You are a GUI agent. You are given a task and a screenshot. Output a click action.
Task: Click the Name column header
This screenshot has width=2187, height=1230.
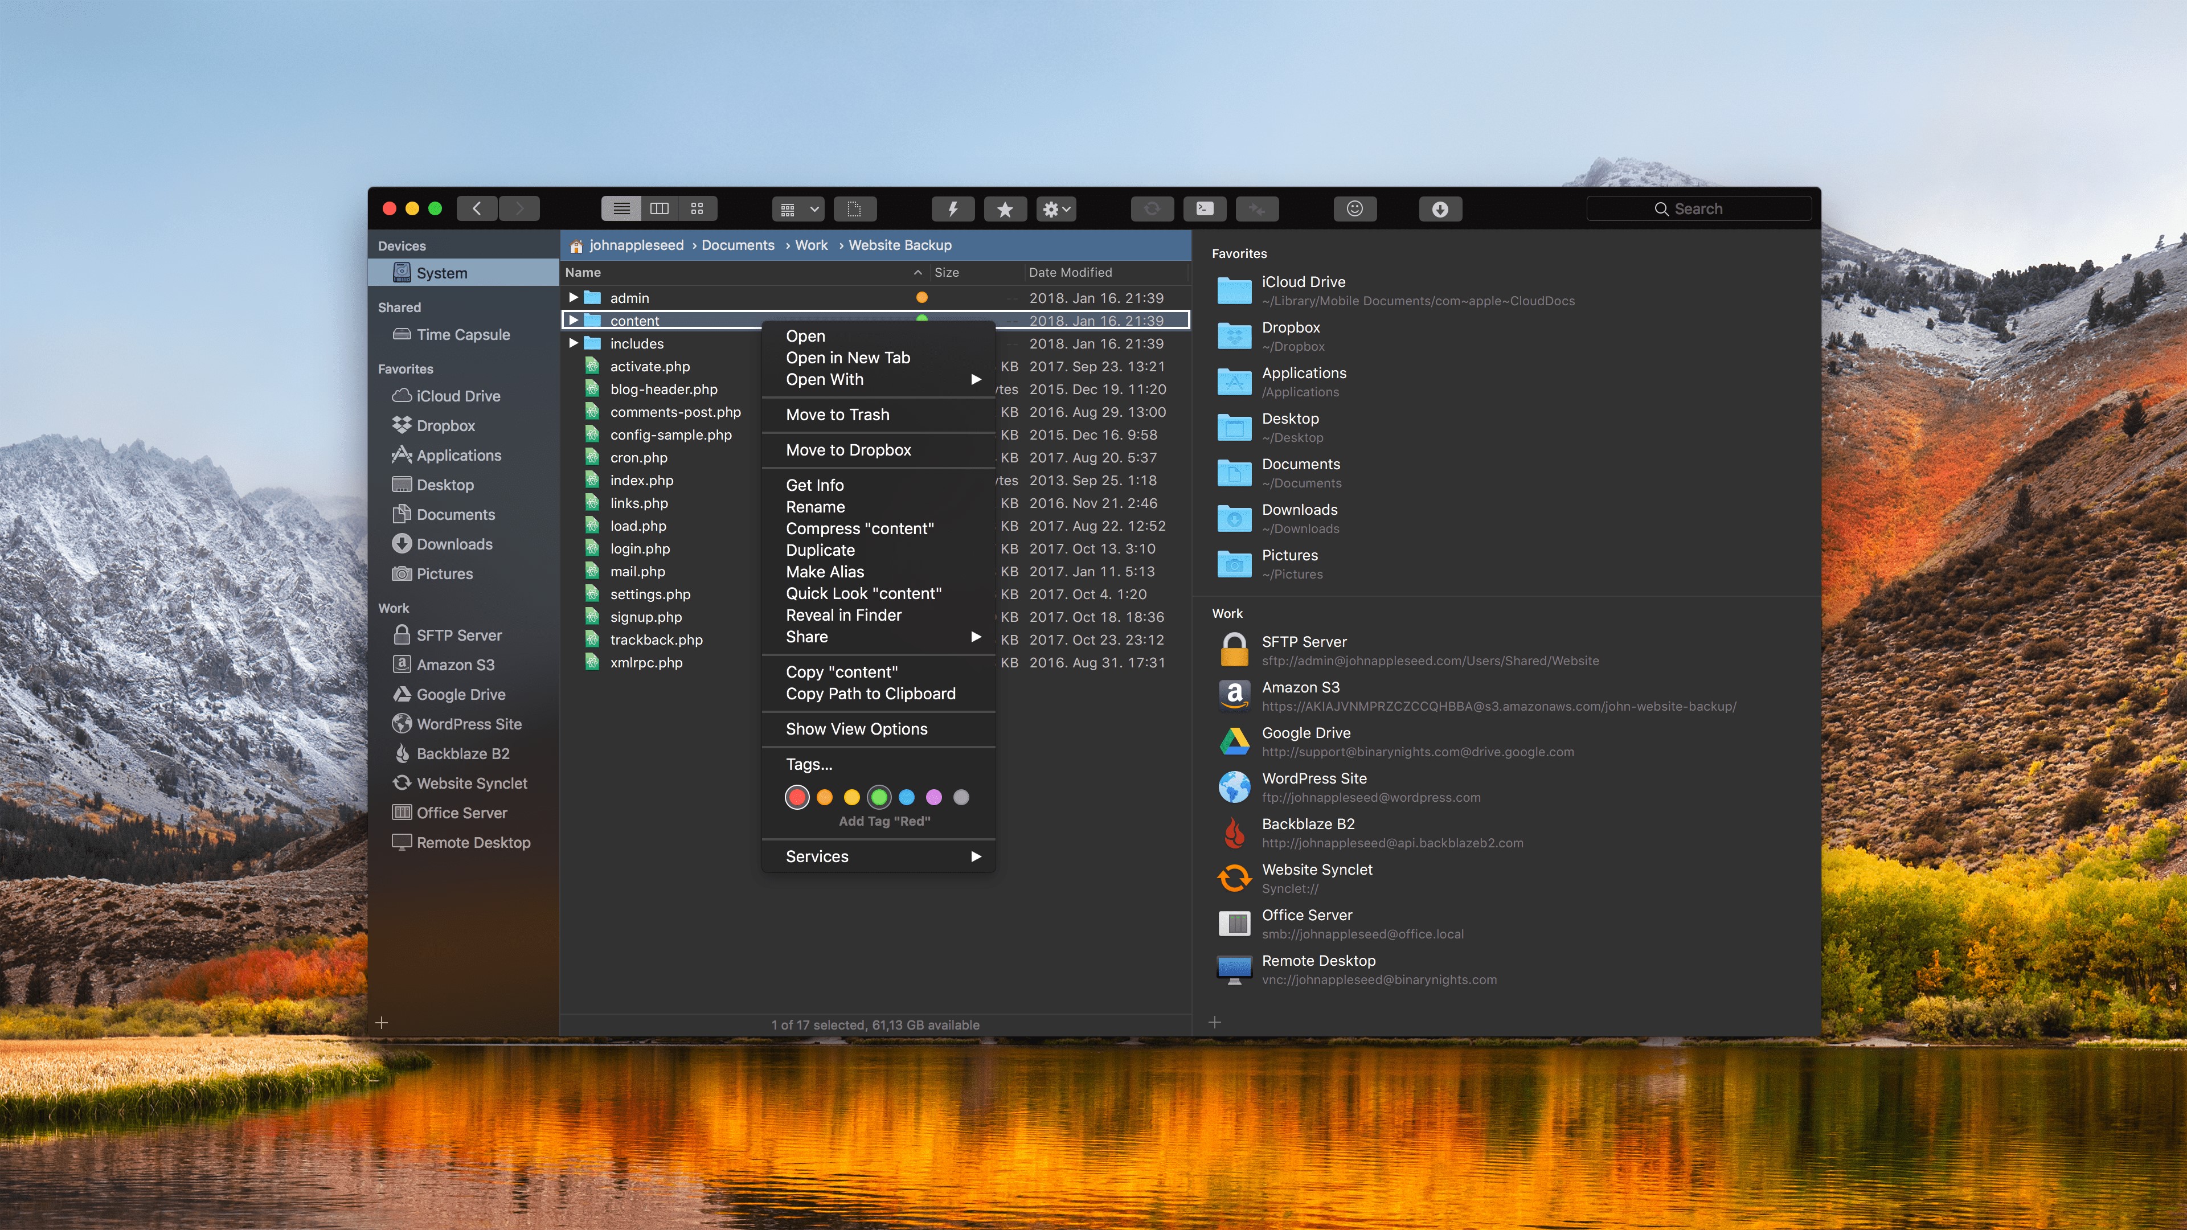tap(583, 273)
